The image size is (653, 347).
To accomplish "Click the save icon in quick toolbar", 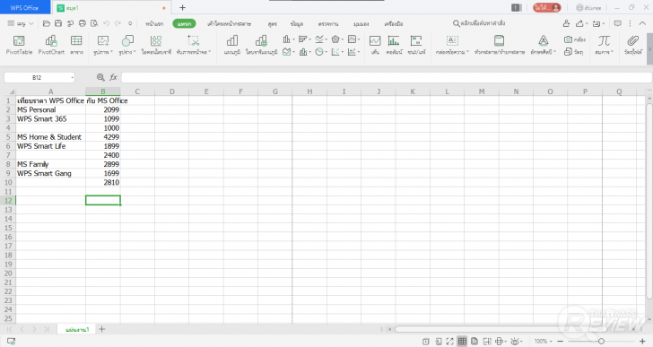I will pos(58,23).
